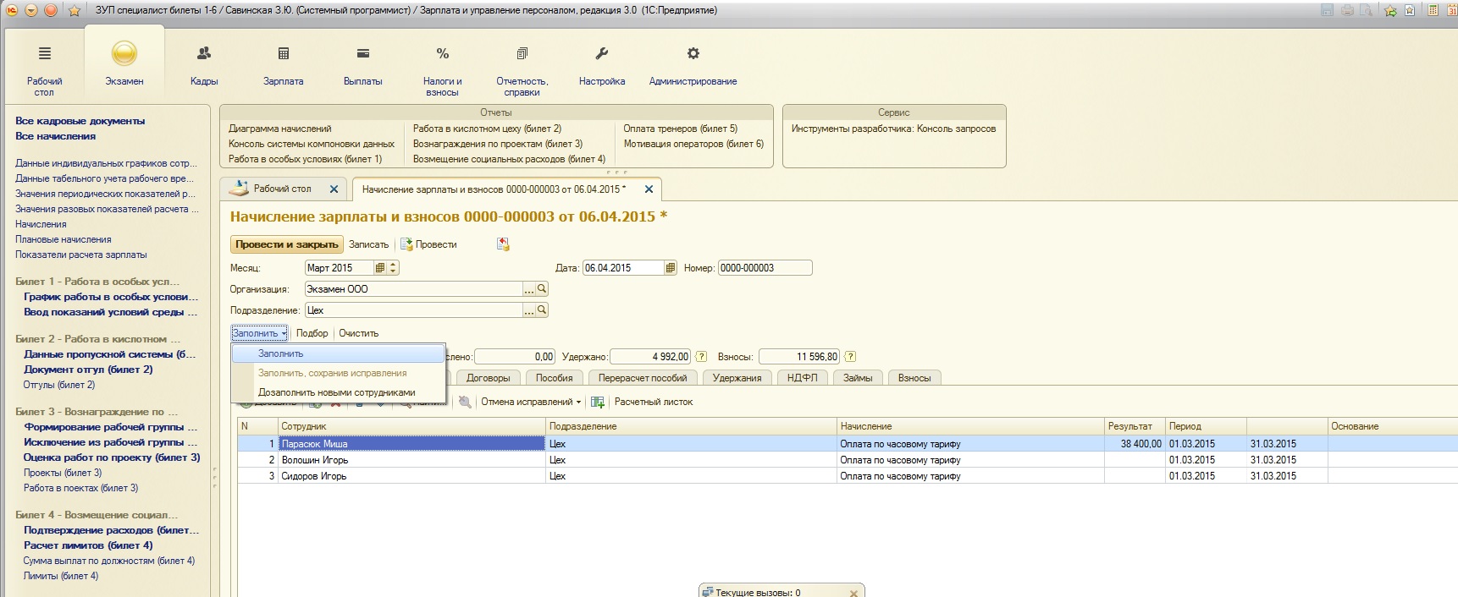Select the Волошин Игорь employee cell
Viewport: 1458px width, 597px height.
tap(412, 460)
